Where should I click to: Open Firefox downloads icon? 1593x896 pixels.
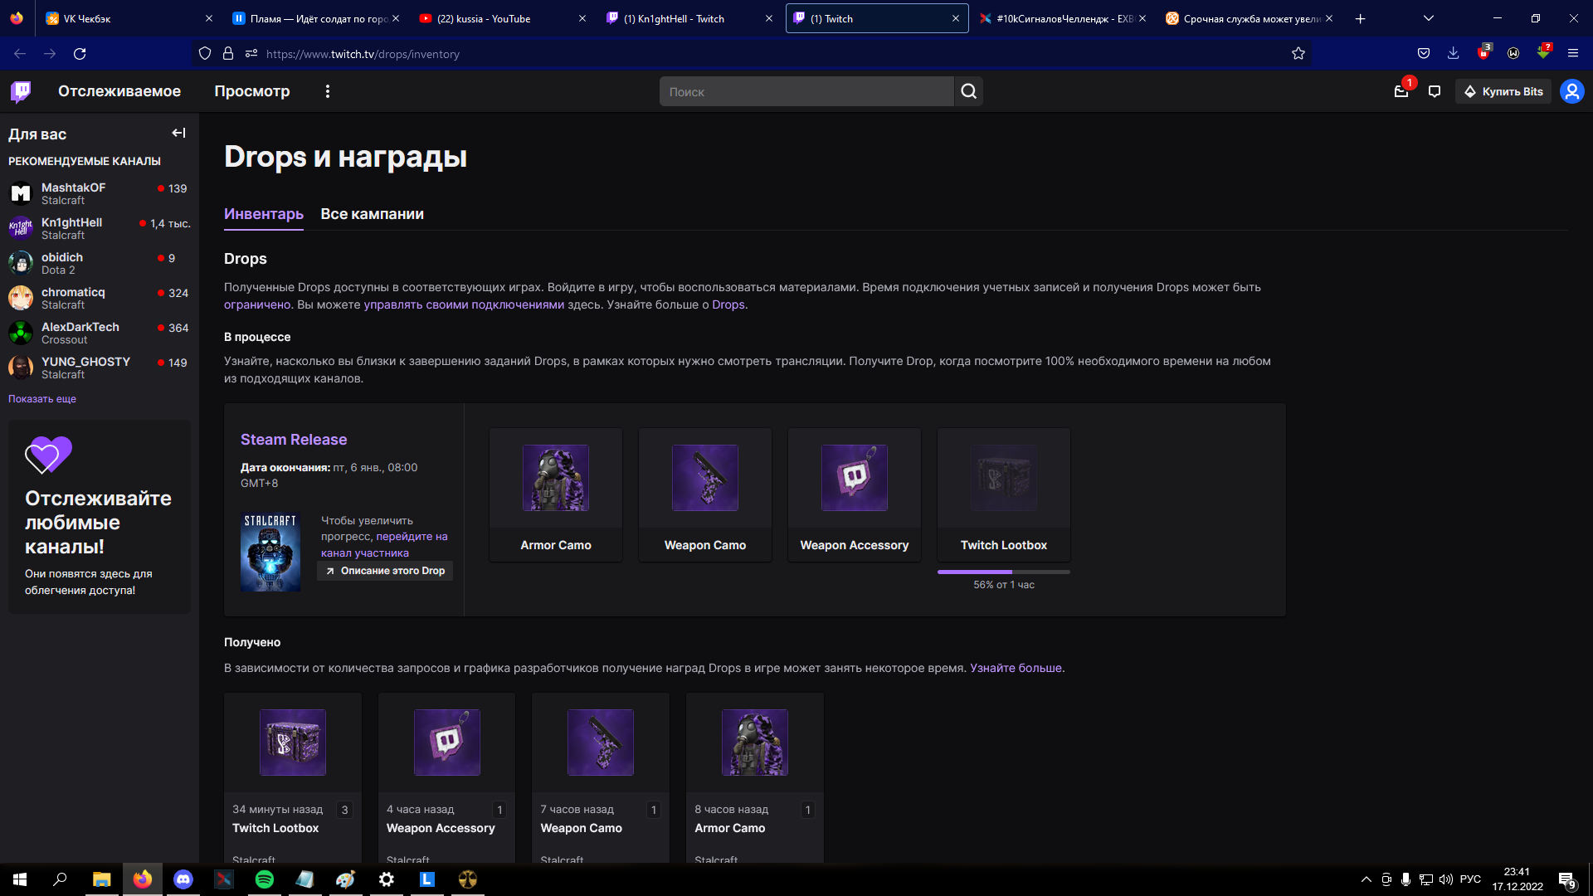point(1453,54)
